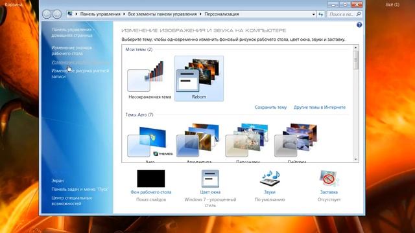This screenshot has width=415, height=233.
Task: Open Изменение рисунка учетной записи link
Action: pos(80,73)
